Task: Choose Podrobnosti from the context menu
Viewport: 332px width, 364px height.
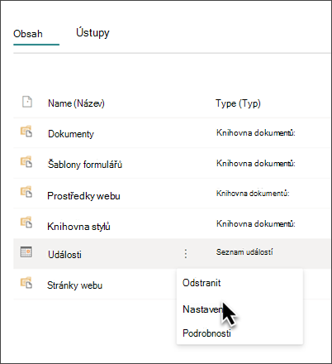Action: click(x=206, y=333)
